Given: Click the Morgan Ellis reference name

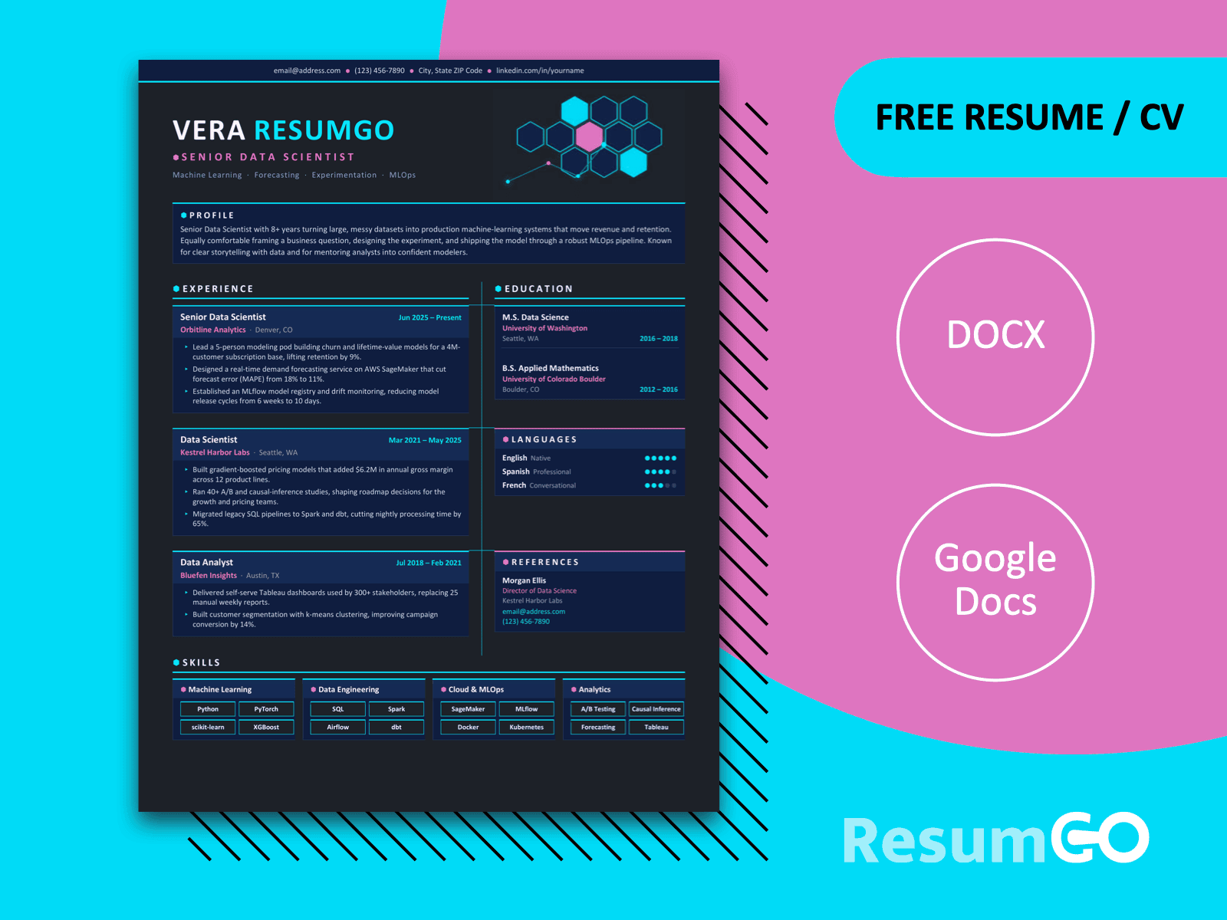Looking at the screenshot, I should click(x=524, y=580).
